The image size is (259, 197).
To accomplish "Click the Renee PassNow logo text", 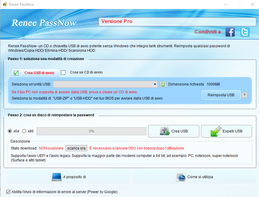I will (x=44, y=23).
